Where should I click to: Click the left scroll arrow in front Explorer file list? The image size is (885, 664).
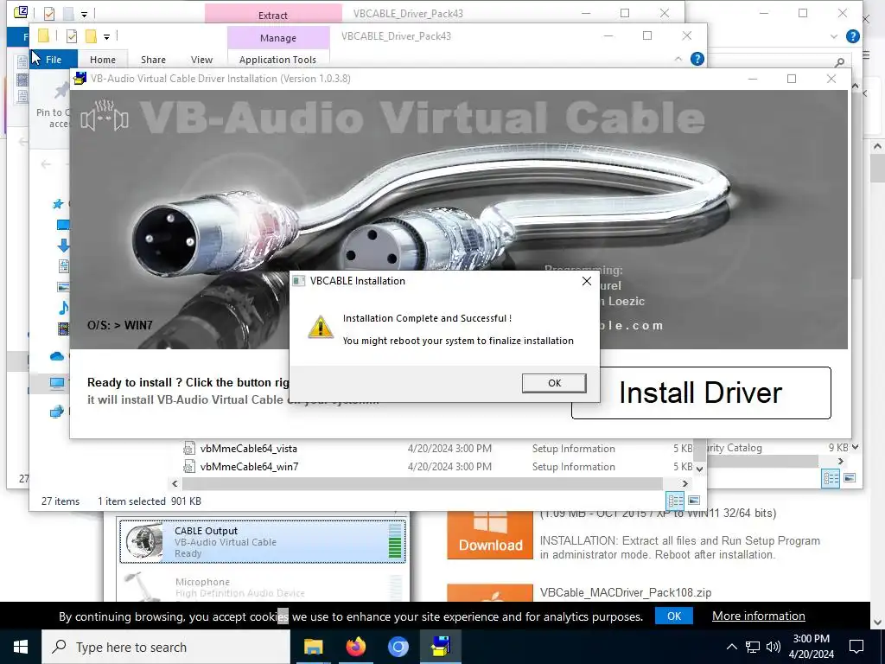click(x=175, y=483)
